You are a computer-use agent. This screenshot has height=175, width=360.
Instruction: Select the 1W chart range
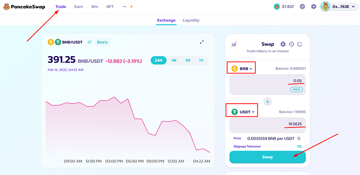pyautogui.click(x=174, y=60)
